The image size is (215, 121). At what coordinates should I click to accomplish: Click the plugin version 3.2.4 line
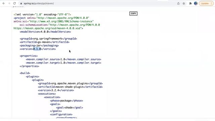pos(56,90)
